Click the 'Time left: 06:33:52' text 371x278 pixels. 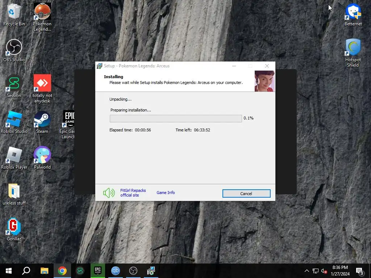[193, 130]
